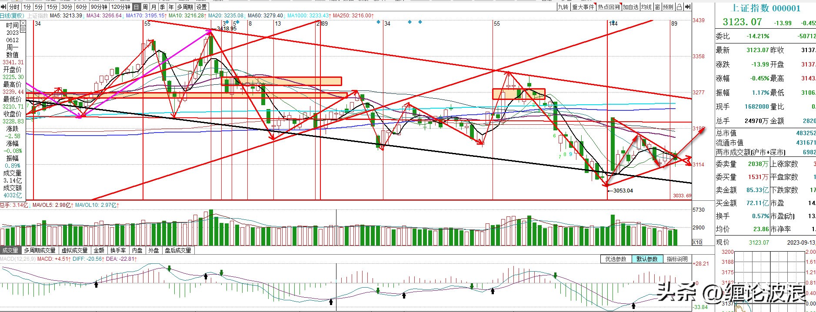
Task: Click the 总市值 row label
Action: [726, 133]
